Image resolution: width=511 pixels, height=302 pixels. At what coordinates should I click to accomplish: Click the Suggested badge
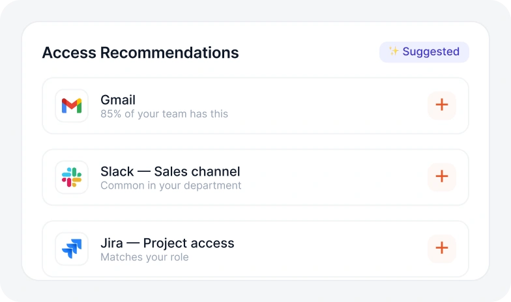424,52
